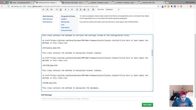Switch to the second localhost phpMyAdmin tab
This screenshot has height=110, width=196.
pos(126,3)
